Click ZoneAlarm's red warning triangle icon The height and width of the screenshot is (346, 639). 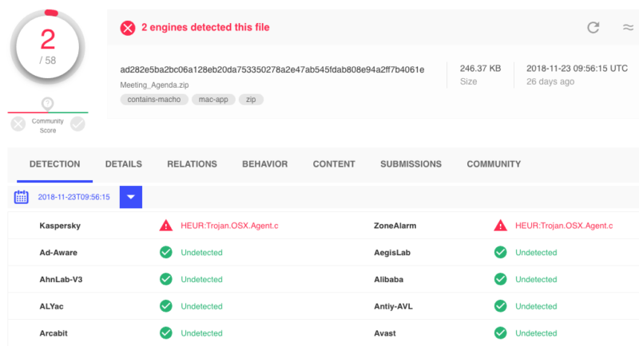[x=500, y=226]
